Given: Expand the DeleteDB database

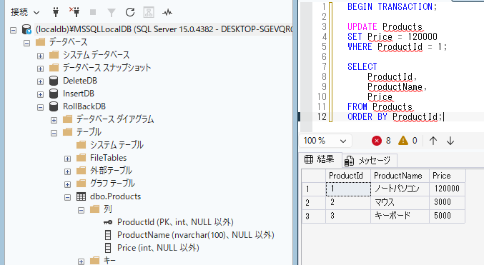Looking at the screenshot, I should (41, 81).
